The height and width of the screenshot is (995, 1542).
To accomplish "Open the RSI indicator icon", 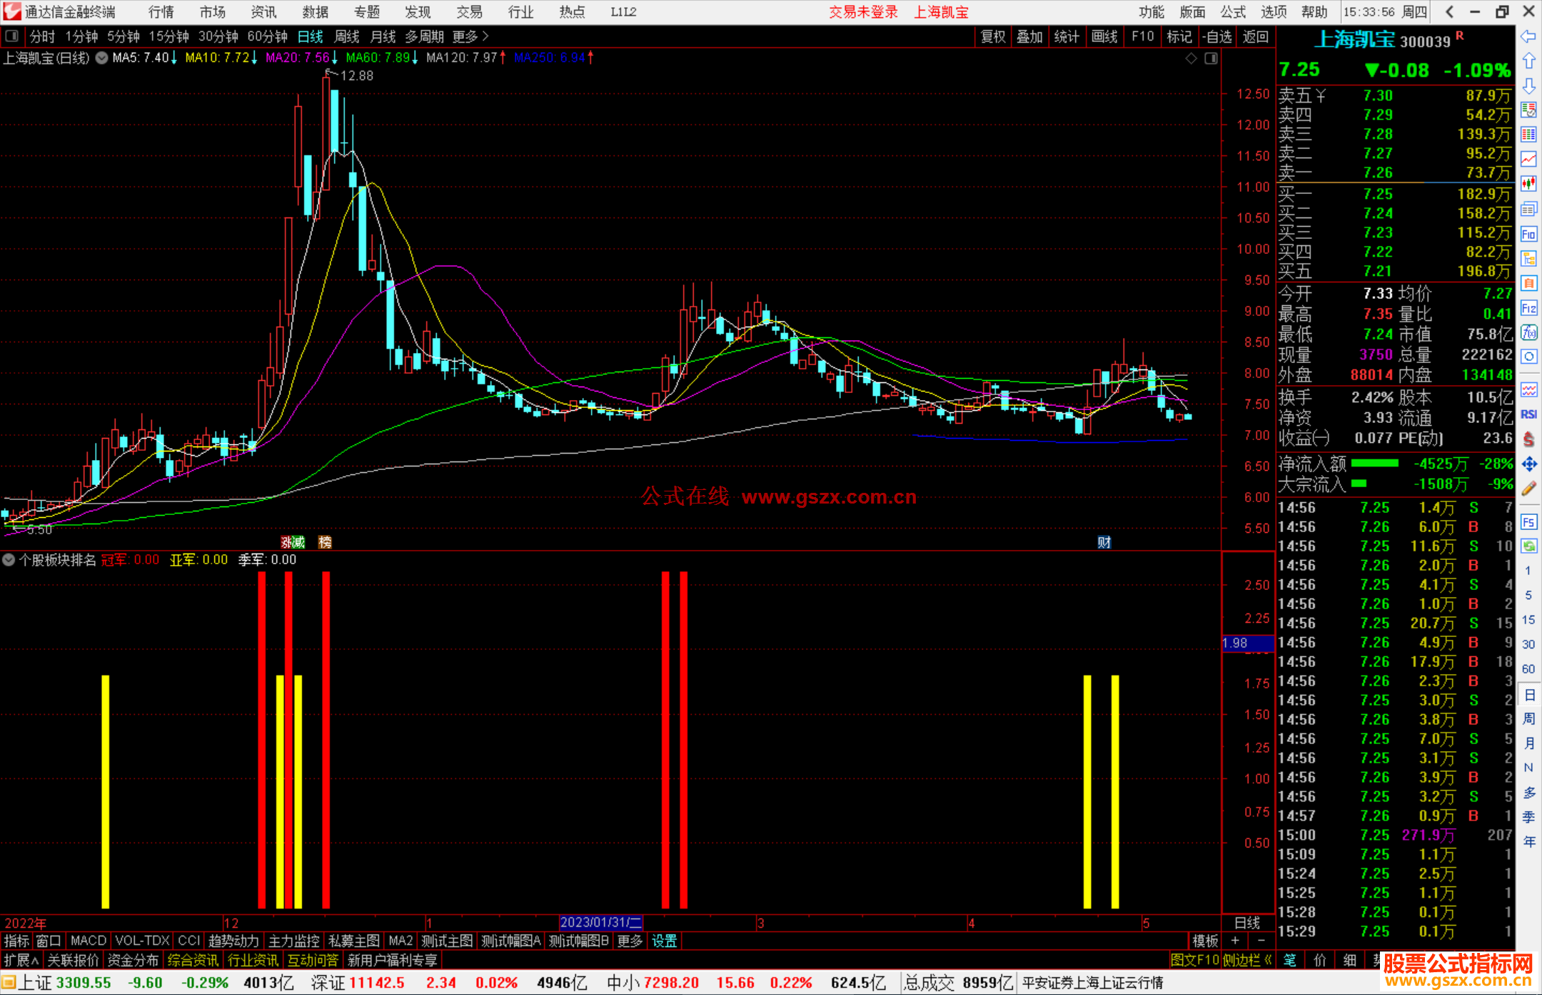I will 1528,414.
